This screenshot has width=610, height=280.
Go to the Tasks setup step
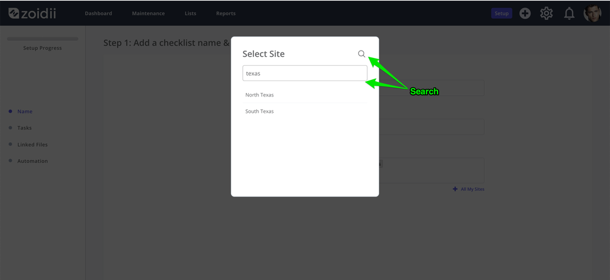[x=24, y=128]
